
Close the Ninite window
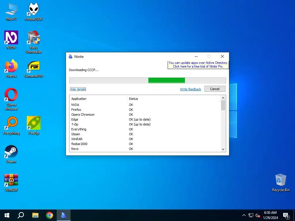click(x=222, y=56)
